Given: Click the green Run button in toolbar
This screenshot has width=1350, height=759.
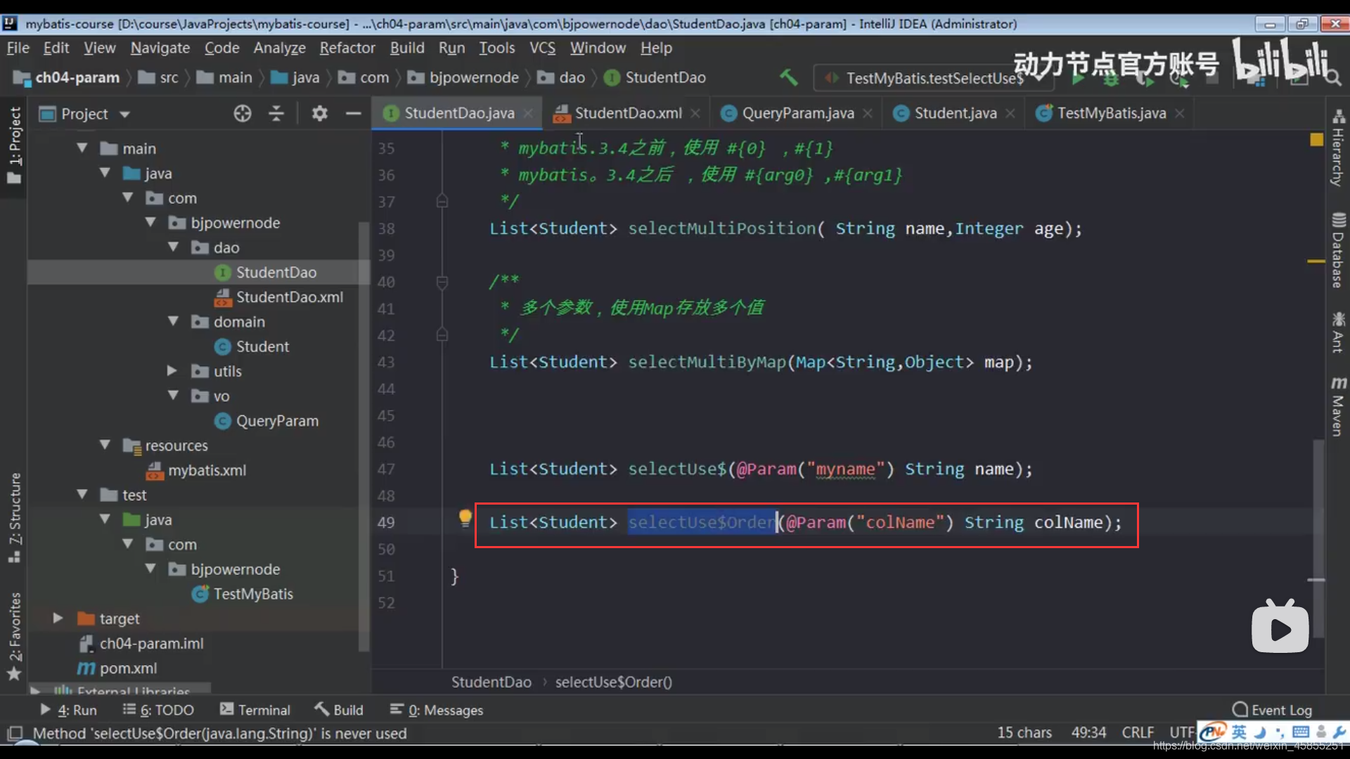Looking at the screenshot, I should (1077, 78).
